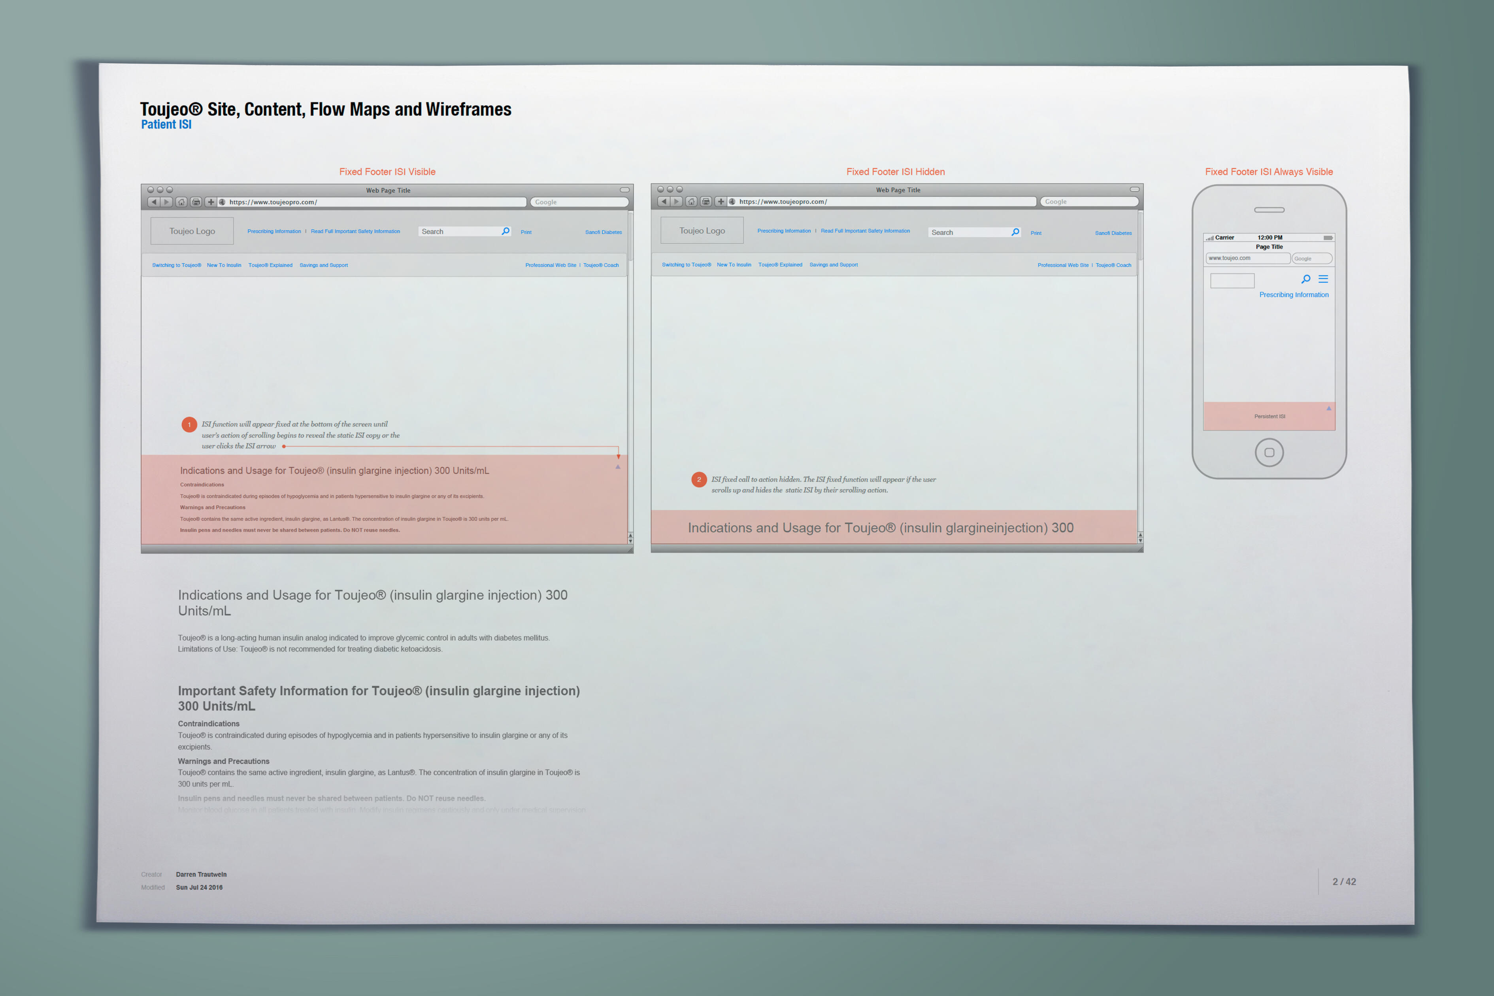Click Prescribing Information link in the ISI Visible browser
The height and width of the screenshot is (996, 1494).
pyautogui.click(x=274, y=231)
